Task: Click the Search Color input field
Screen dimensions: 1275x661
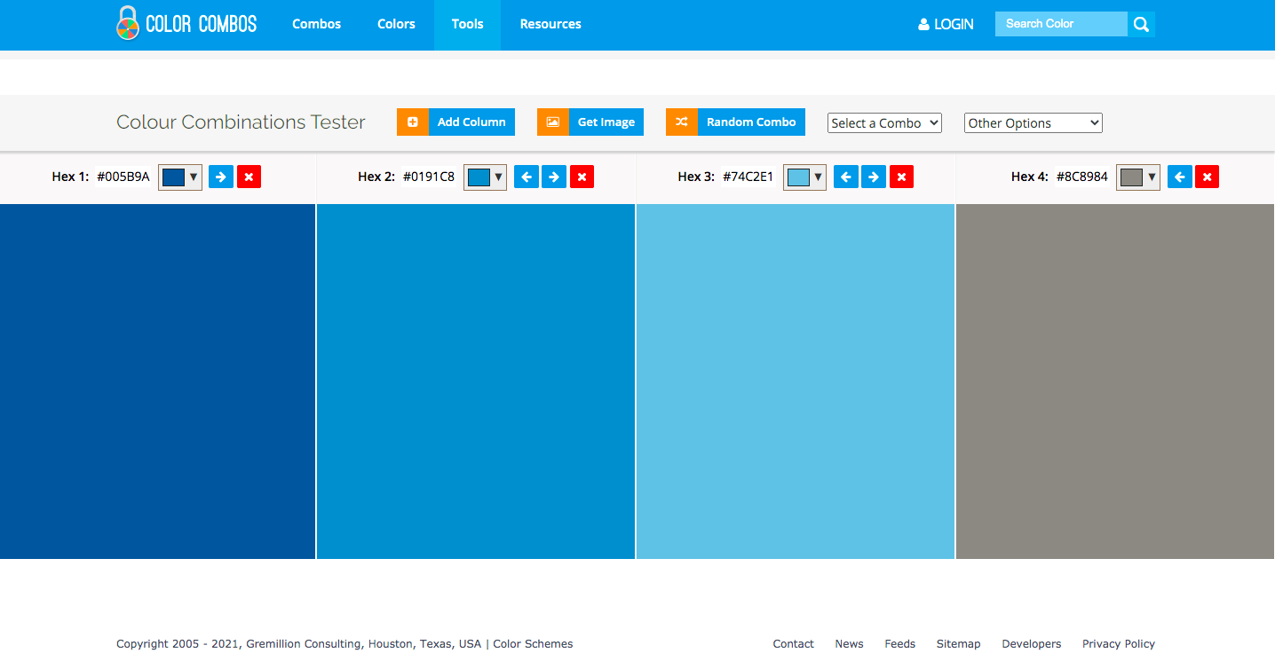Action: click(1061, 24)
